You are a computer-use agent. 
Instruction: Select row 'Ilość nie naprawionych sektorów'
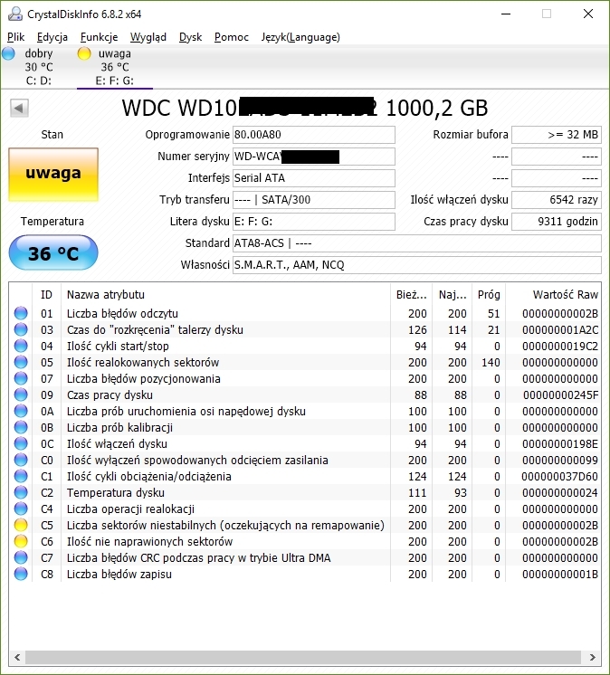click(305, 542)
